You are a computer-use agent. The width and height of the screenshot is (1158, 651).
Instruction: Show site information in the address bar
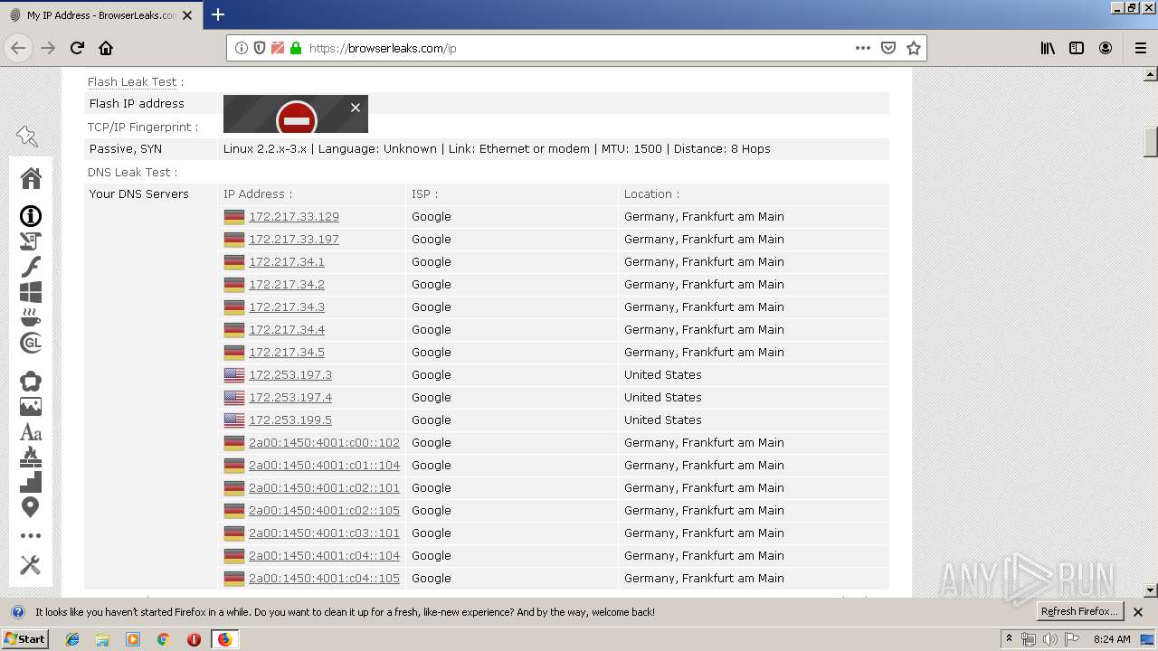pos(242,48)
